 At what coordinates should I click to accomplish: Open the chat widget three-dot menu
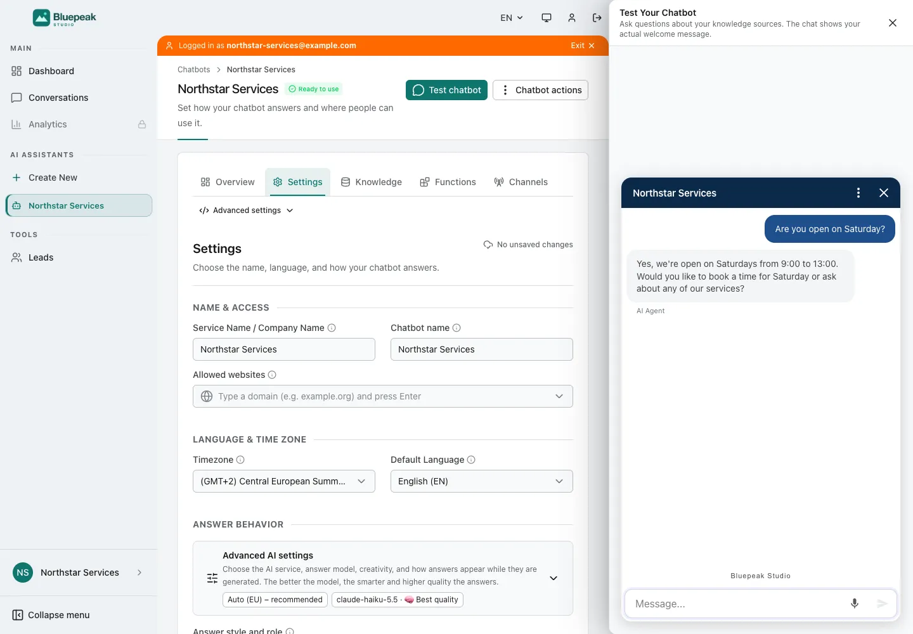(x=858, y=193)
